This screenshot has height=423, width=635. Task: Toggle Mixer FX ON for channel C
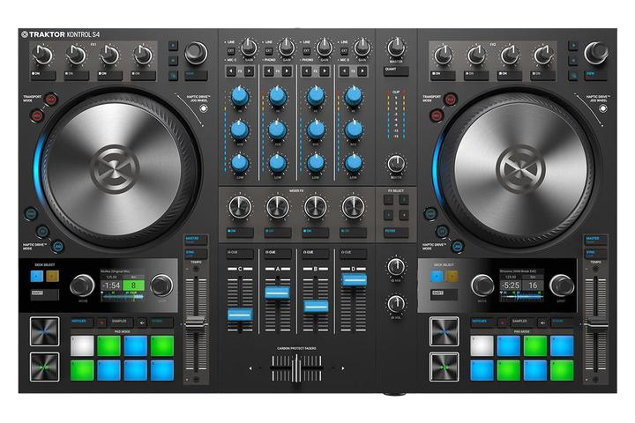[x=240, y=233]
